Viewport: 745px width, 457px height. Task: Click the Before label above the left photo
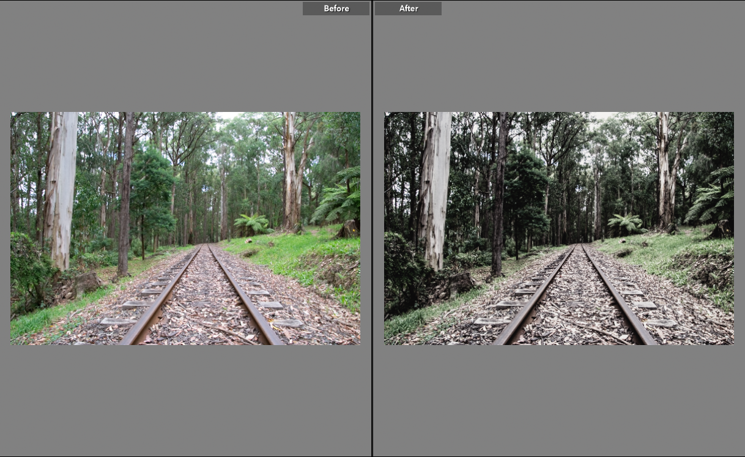(336, 9)
